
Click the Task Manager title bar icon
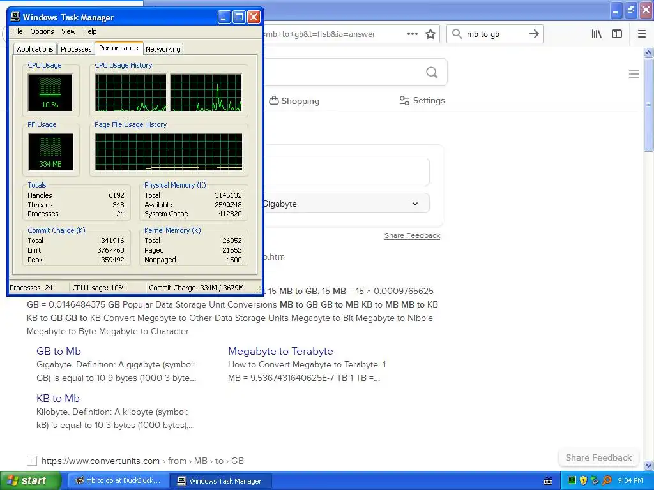15,17
